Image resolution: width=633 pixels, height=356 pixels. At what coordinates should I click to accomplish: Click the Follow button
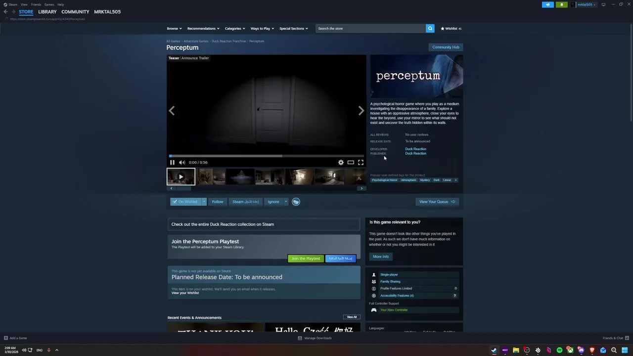pyautogui.click(x=218, y=202)
